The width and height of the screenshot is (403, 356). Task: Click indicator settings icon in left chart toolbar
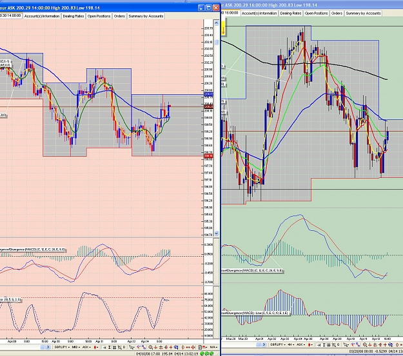pos(120,347)
